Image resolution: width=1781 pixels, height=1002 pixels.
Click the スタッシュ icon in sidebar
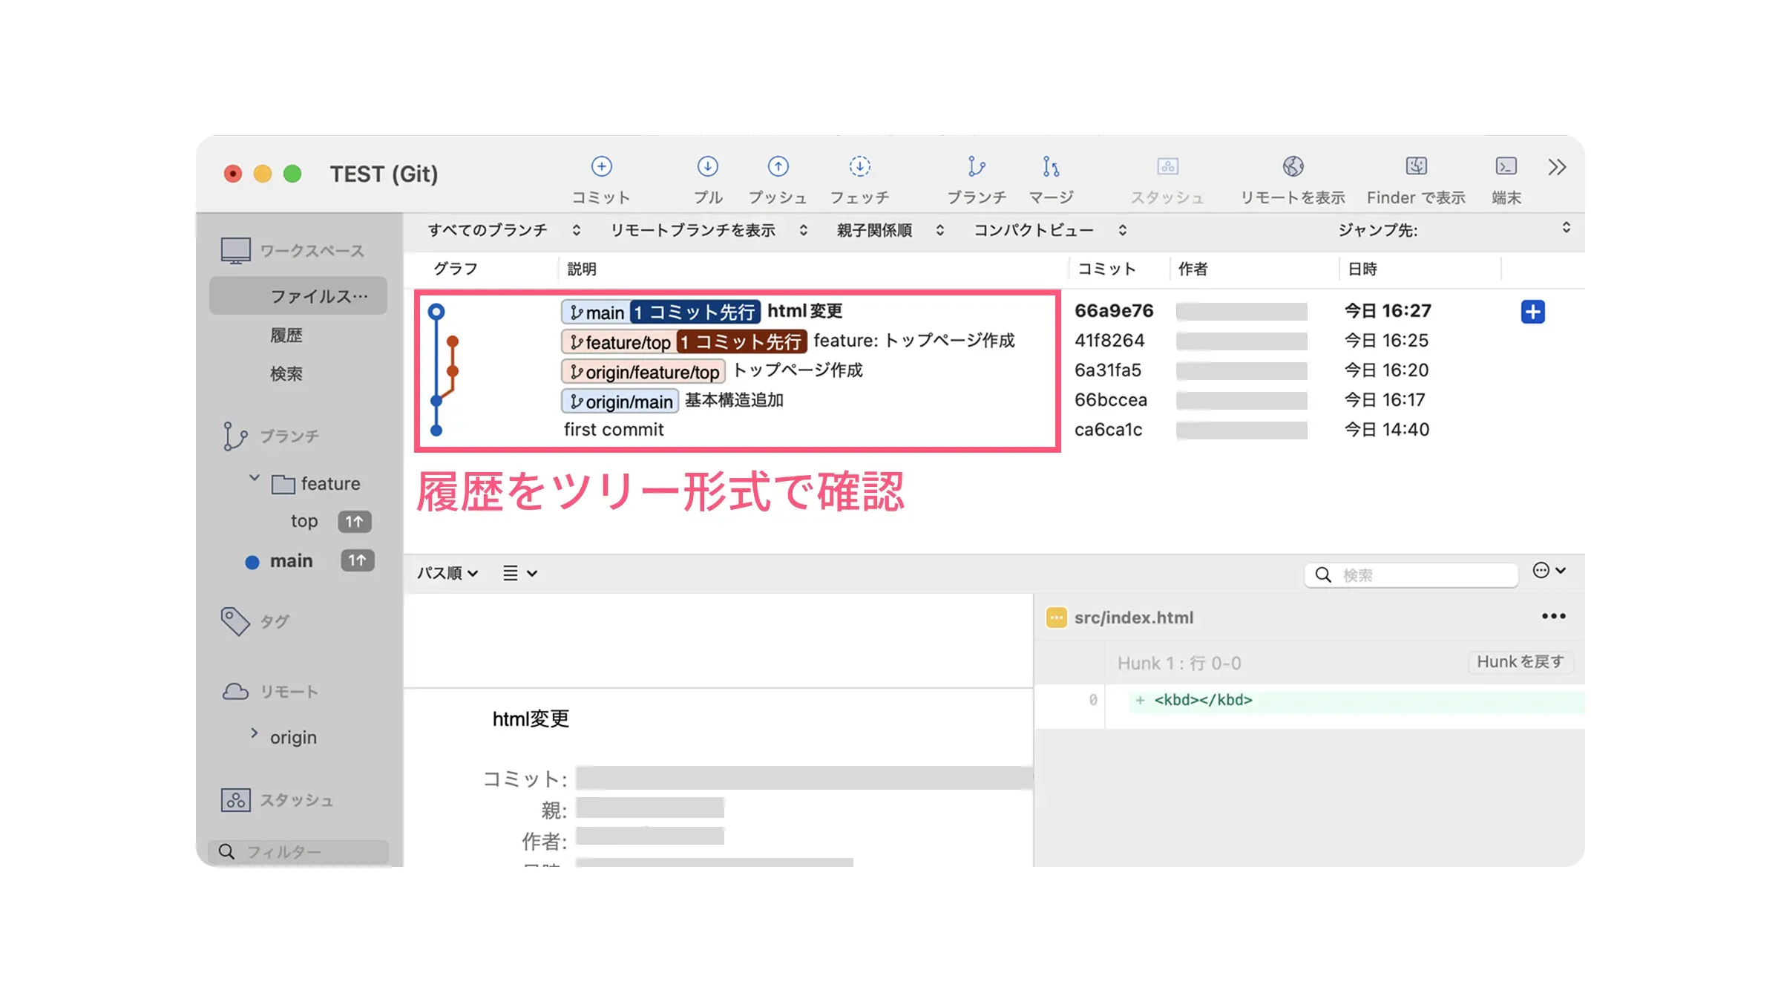pyautogui.click(x=235, y=800)
